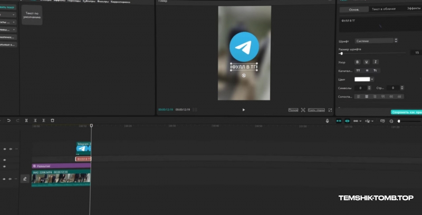Open the aspect ratio button in player

(316, 110)
